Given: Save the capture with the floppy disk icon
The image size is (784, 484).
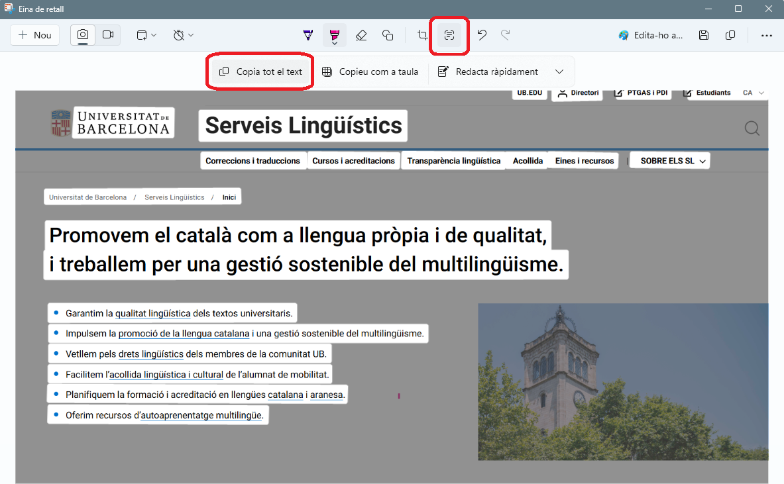Looking at the screenshot, I should (704, 35).
